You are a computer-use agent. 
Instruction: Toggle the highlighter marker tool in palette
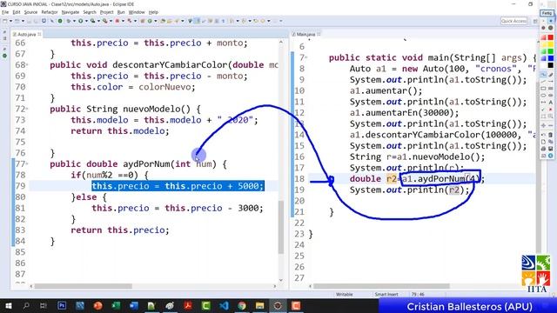[x=551, y=75]
